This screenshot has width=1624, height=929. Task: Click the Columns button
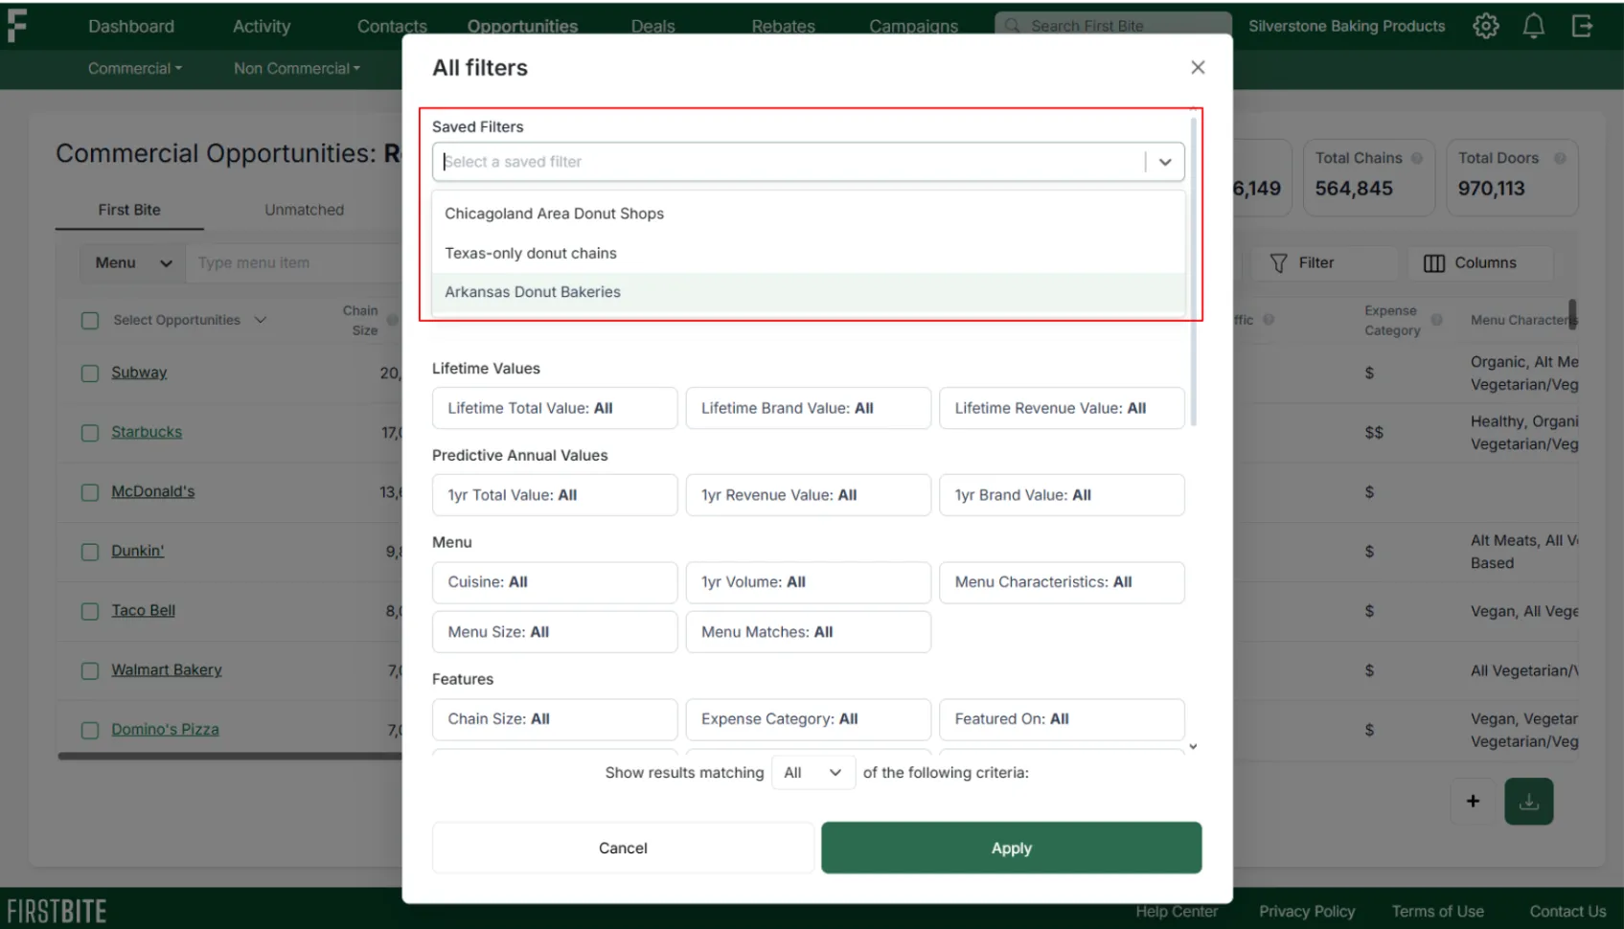click(x=1480, y=262)
